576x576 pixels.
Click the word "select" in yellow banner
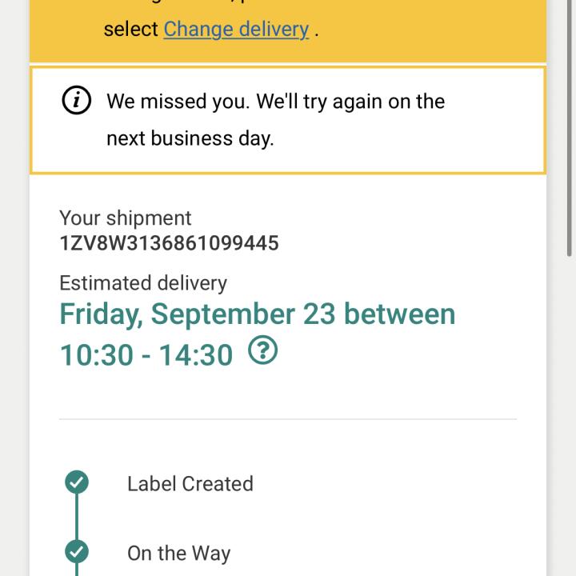tap(131, 30)
